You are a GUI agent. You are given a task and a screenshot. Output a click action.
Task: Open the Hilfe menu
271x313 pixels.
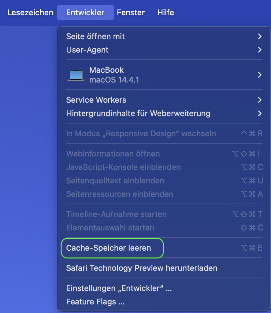(x=165, y=13)
